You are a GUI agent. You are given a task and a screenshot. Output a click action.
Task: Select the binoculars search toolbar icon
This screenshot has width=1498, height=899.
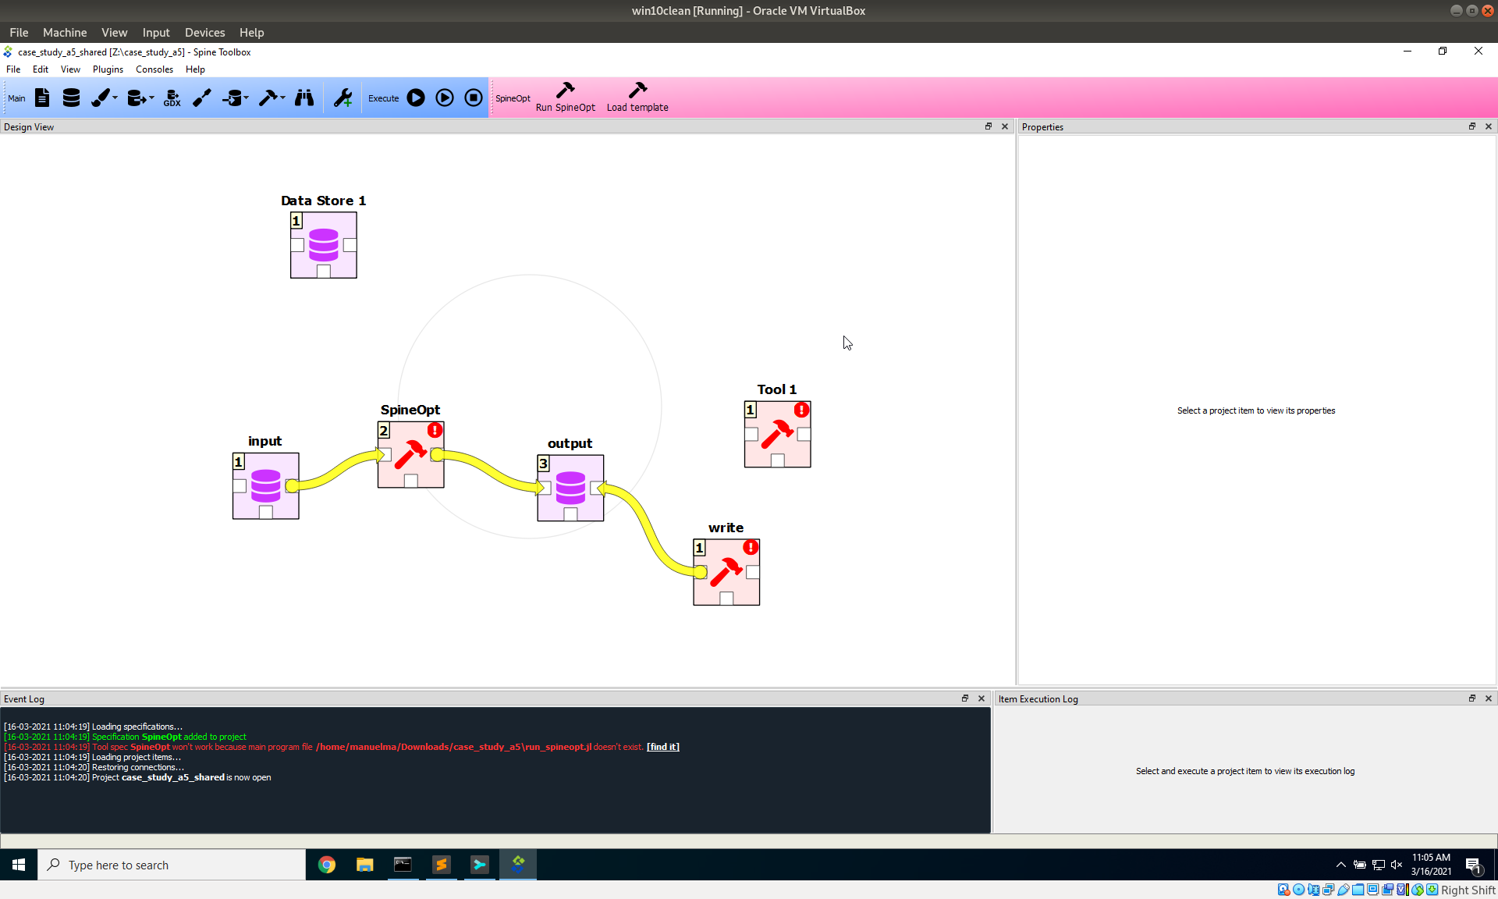pos(304,98)
